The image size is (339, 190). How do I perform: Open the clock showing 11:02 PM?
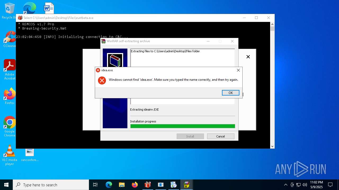(316, 185)
